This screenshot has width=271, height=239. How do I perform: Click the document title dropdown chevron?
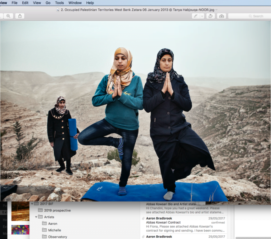click(x=216, y=9)
